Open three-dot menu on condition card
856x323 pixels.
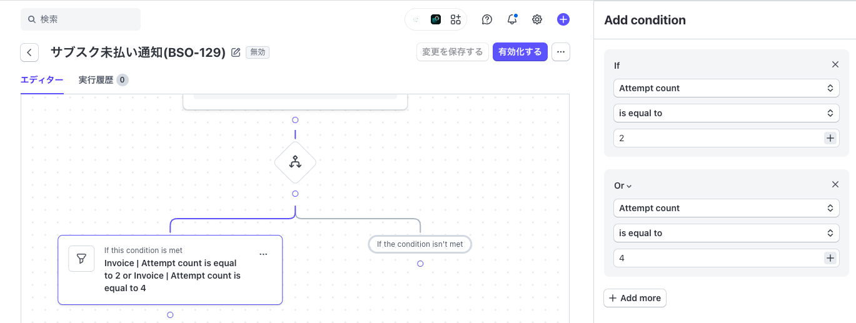(263, 254)
